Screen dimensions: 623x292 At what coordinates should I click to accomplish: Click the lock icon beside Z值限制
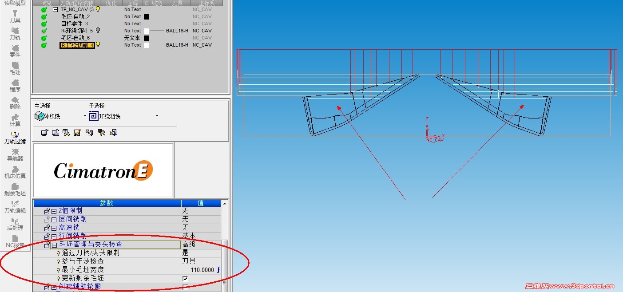coord(47,211)
